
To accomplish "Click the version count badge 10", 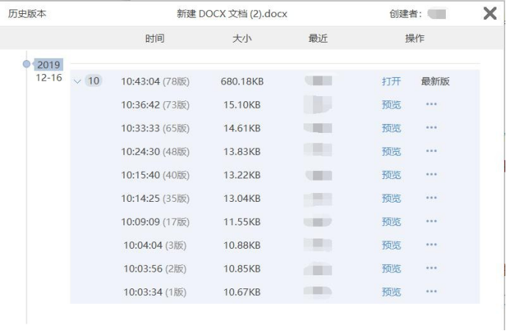I will (93, 81).
